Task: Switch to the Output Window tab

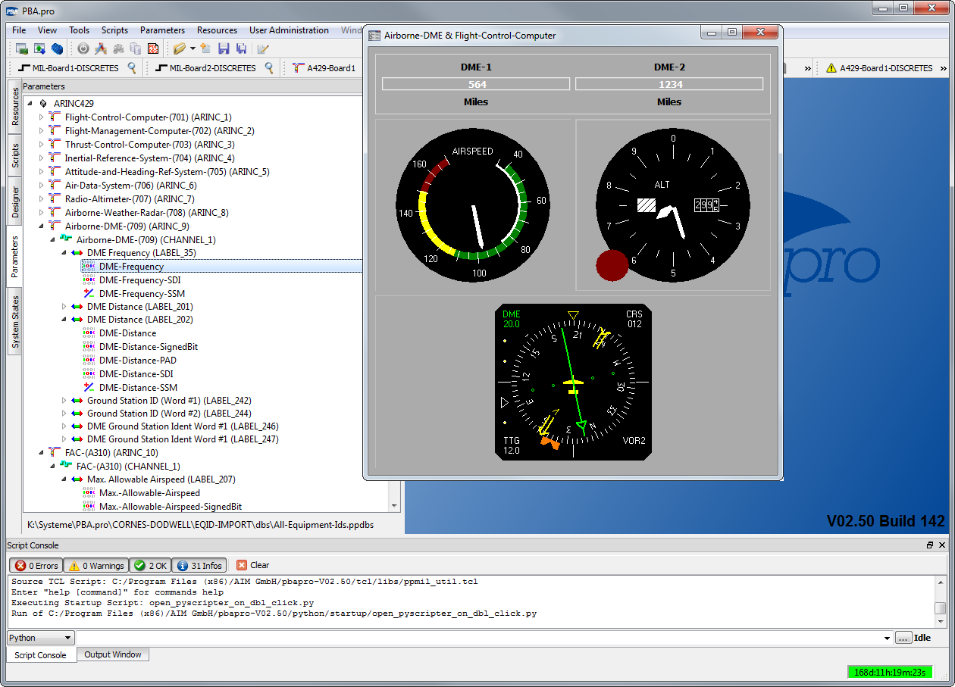Action: (112, 654)
